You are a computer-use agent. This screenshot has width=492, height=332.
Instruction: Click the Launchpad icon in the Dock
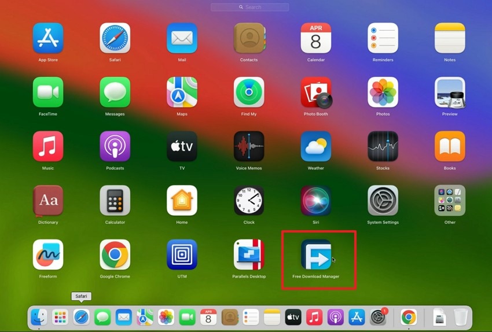pos(60,318)
